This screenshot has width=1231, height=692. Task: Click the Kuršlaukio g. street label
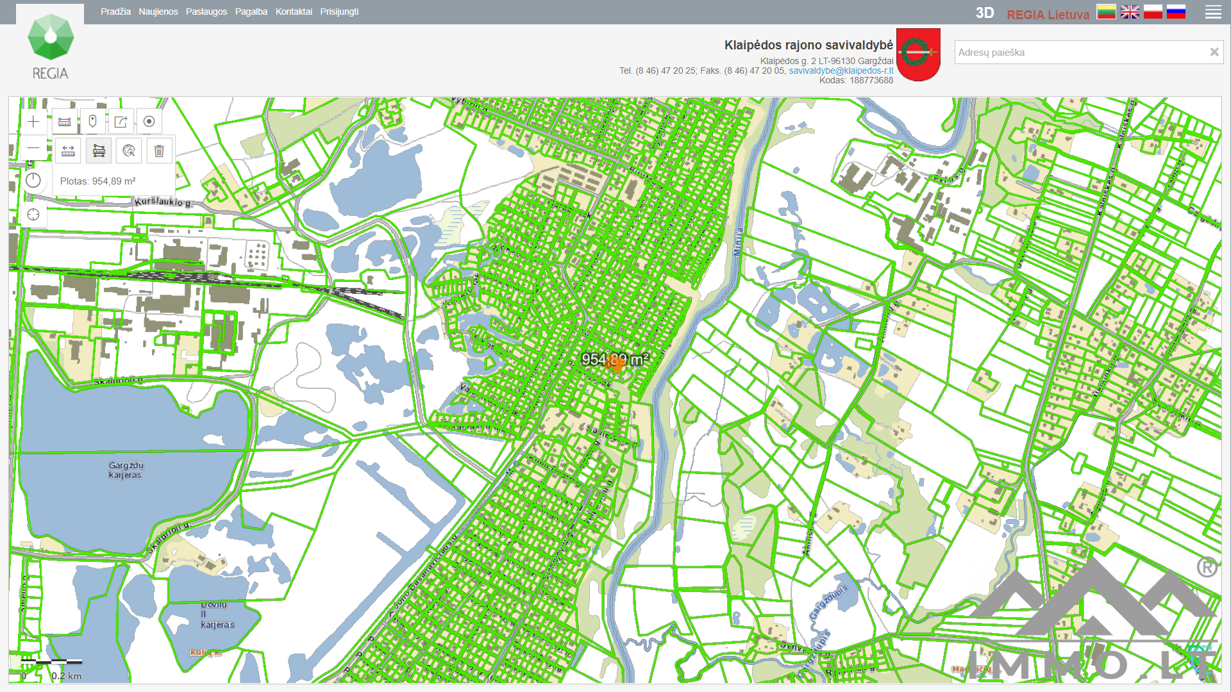(x=163, y=202)
